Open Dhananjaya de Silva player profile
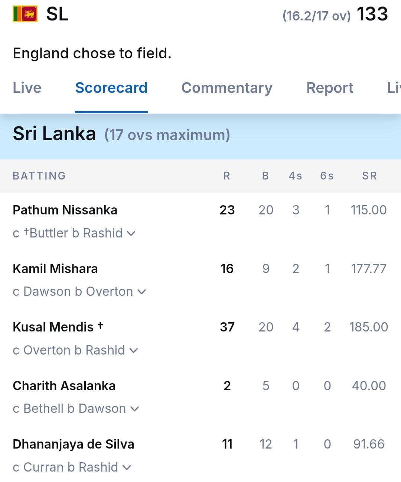Viewport: 401px width, 482px height. point(73,444)
